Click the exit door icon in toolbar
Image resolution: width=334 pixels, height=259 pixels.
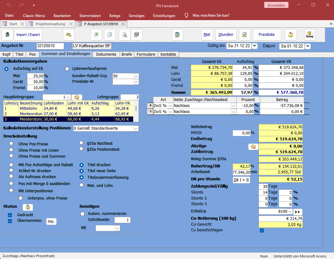(x=8, y=35)
